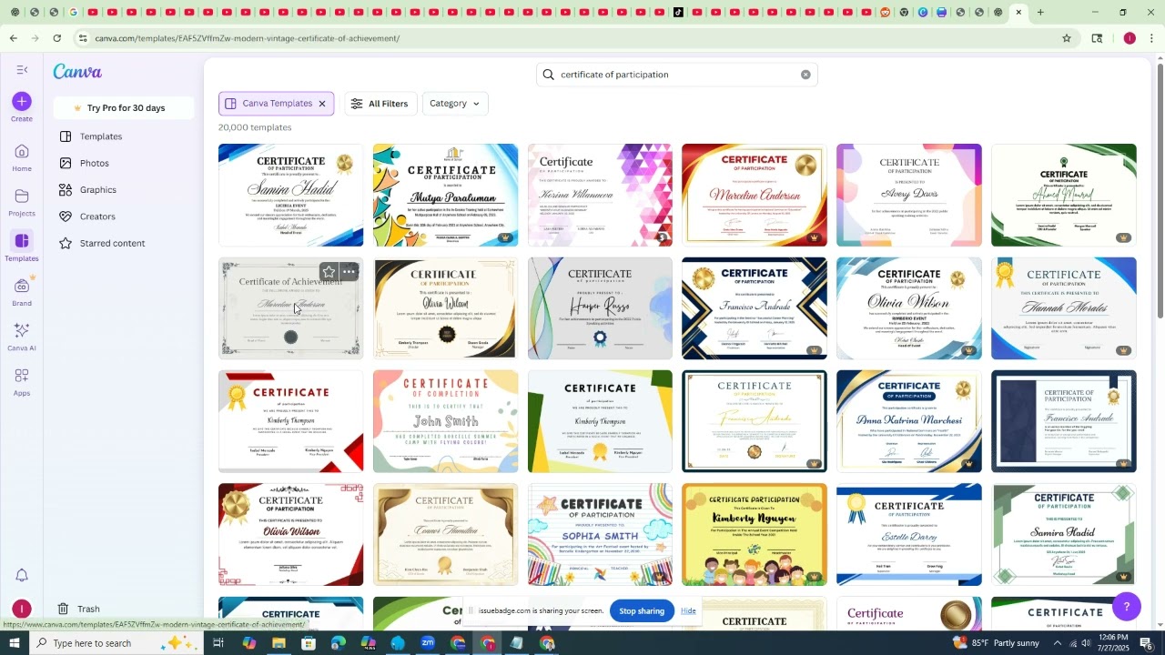Open Sophia Smith kids certificate template
The image size is (1165, 655).
point(600,535)
